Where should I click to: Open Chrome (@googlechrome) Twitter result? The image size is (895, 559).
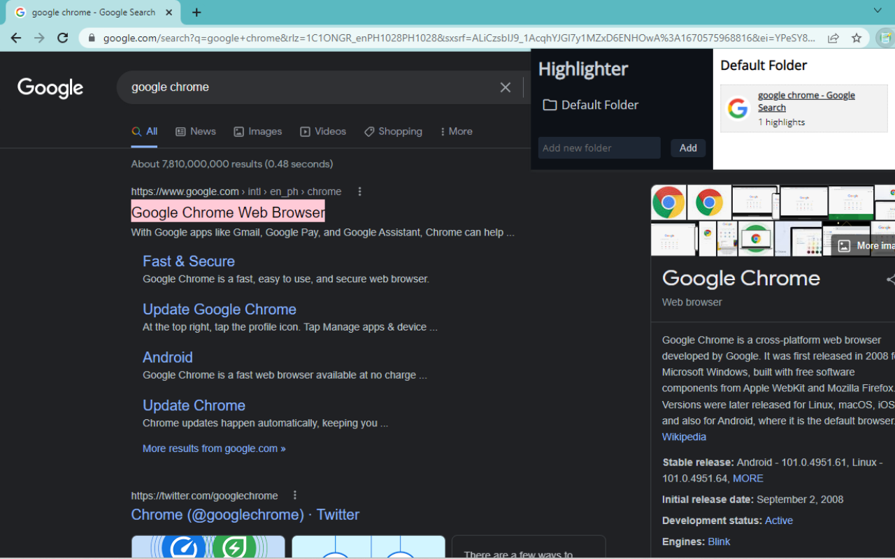pos(245,515)
